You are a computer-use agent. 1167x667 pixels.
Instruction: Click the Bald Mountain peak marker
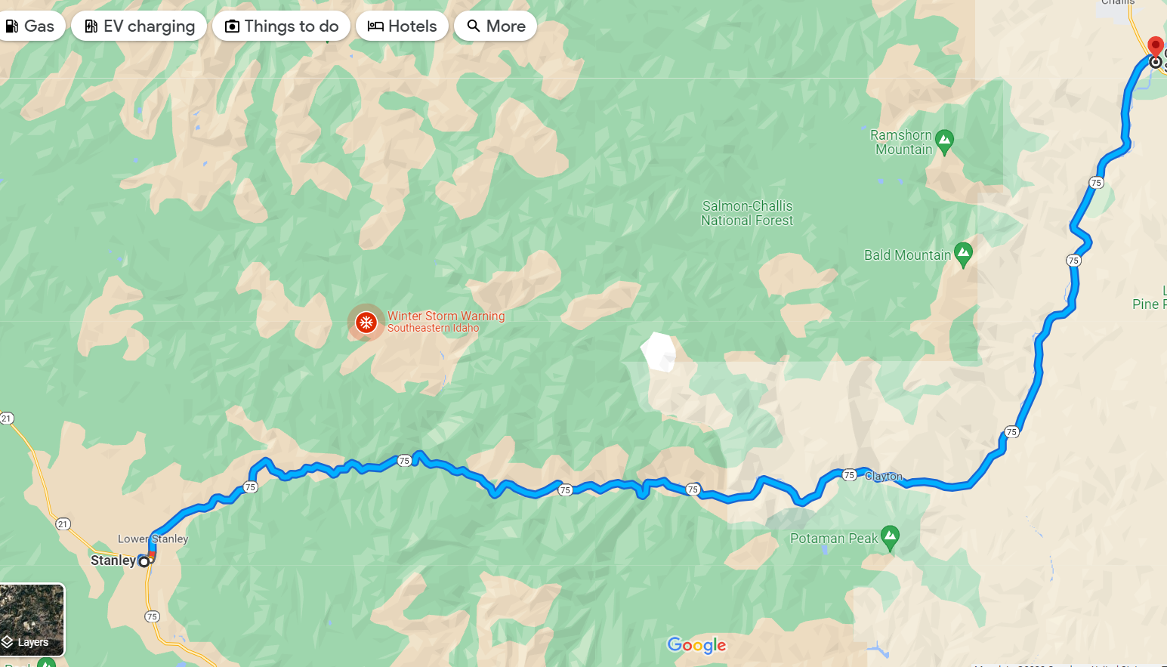point(963,254)
